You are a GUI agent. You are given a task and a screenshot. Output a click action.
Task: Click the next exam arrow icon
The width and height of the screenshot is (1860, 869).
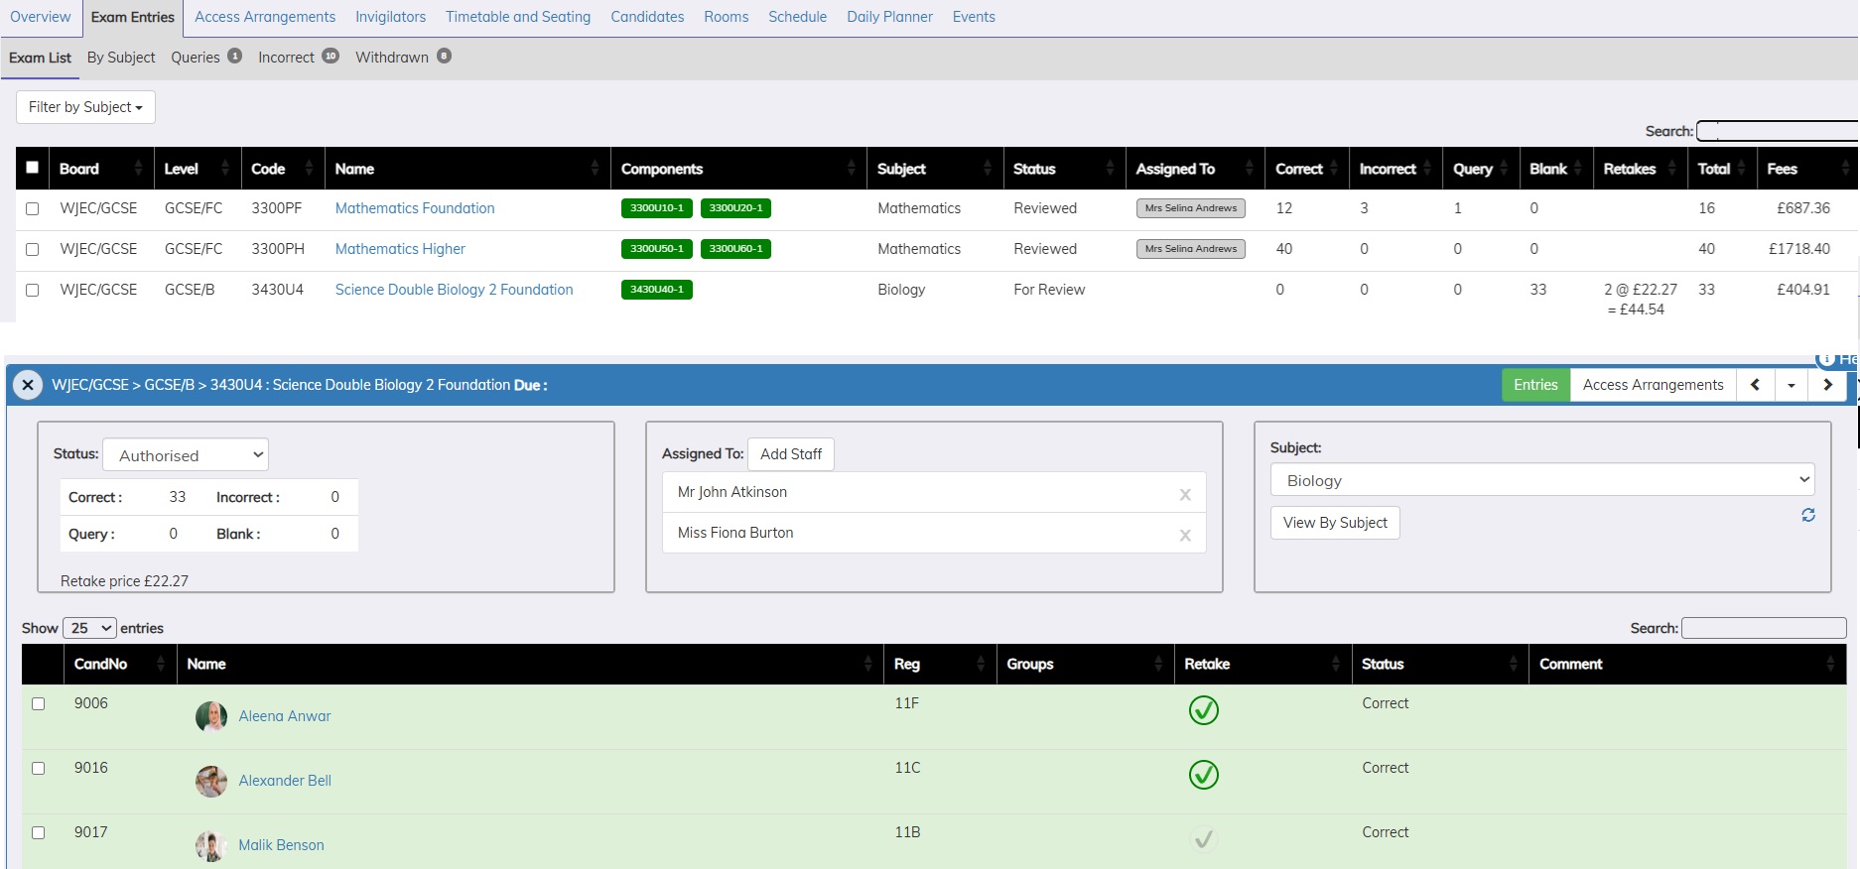(1827, 385)
